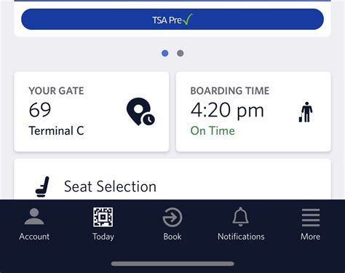The width and height of the screenshot is (345, 273).
Task: Open the Your Gate 69 card
Action: 92,111
